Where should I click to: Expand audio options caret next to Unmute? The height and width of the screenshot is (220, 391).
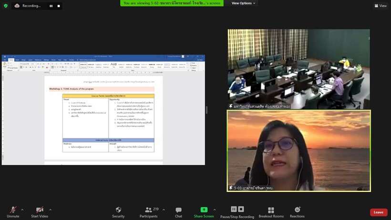tap(22, 210)
